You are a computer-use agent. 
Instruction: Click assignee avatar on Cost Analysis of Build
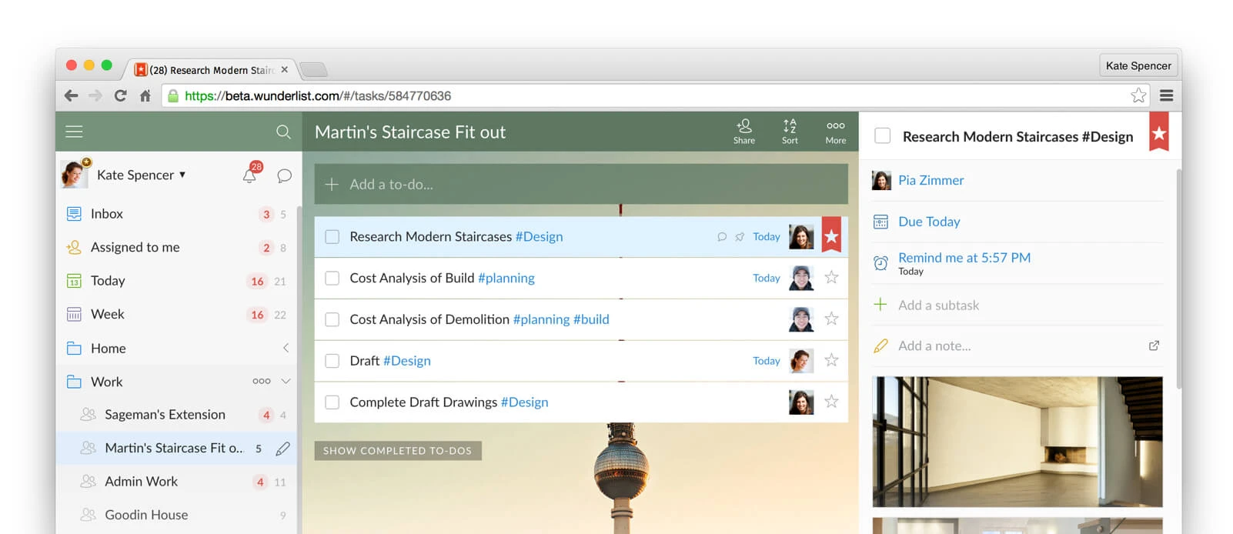click(x=801, y=278)
